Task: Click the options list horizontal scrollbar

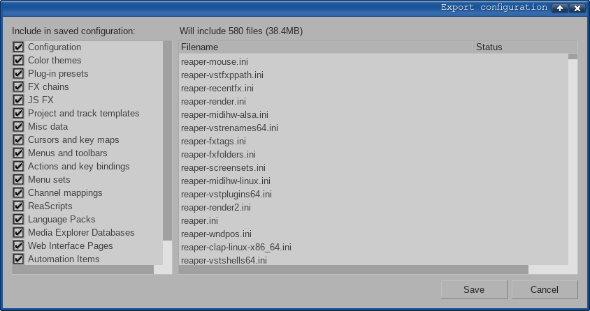Action: pos(83,270)
